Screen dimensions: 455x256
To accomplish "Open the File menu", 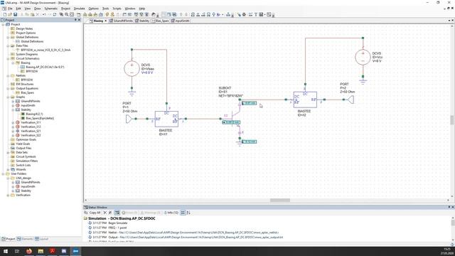I will click(10, 9).
